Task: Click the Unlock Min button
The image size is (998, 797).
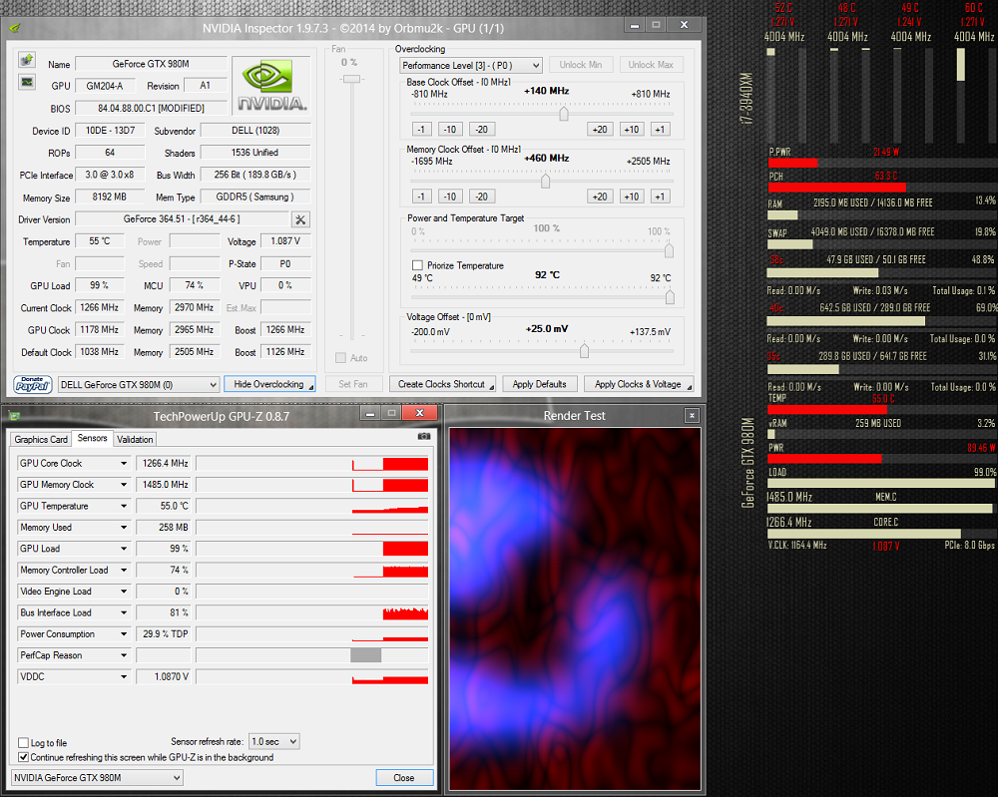Action: [581, 65]
